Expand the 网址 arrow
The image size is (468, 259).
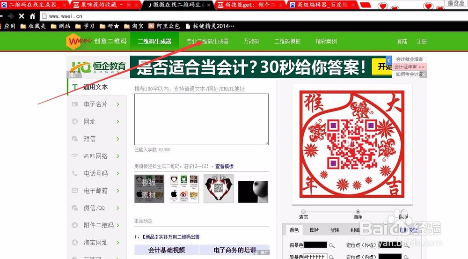118,122
